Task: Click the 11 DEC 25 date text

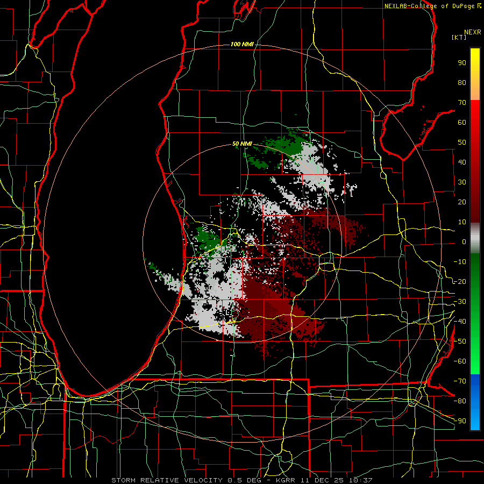Action: tap(323, 480)
